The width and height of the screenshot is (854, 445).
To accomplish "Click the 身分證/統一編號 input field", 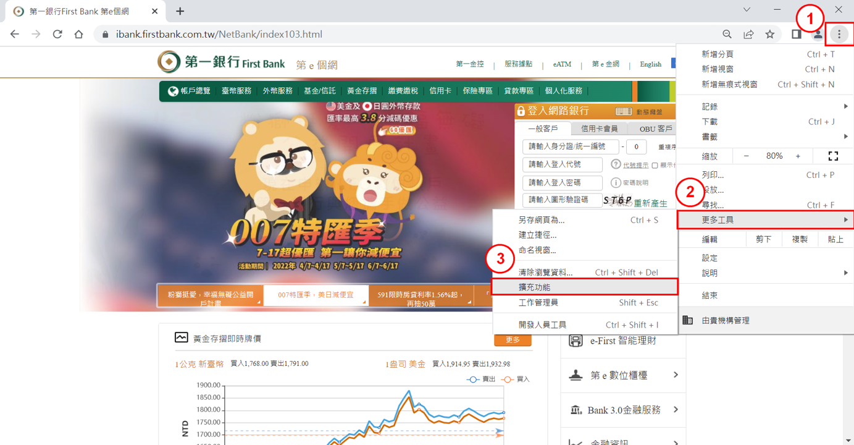I will 571,146.
